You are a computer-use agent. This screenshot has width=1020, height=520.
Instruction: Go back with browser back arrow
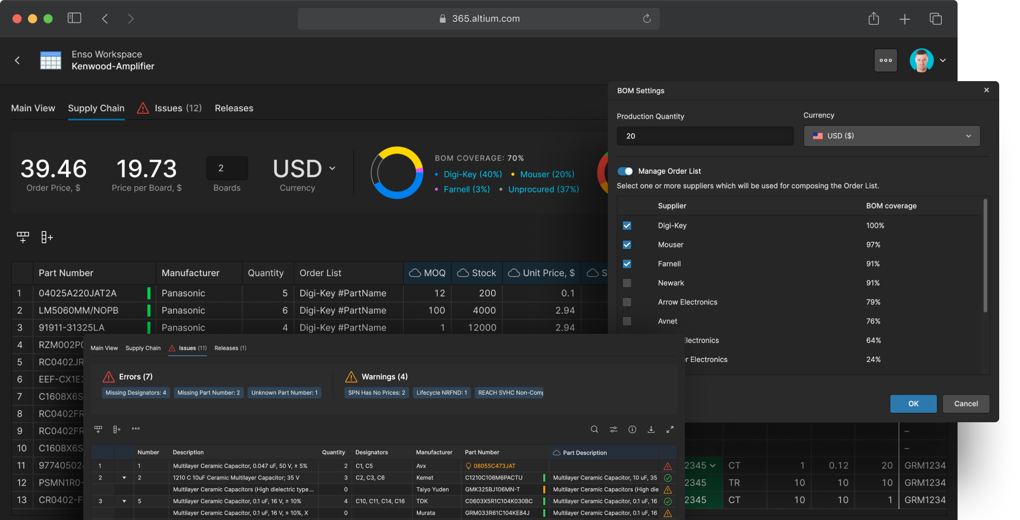105,19
